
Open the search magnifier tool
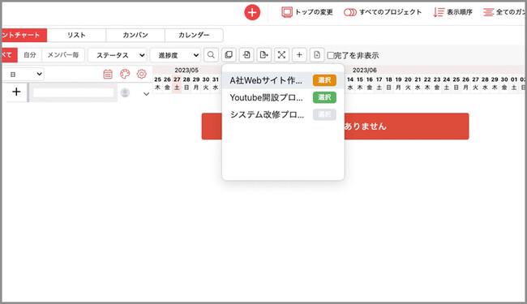pos(211,55)
